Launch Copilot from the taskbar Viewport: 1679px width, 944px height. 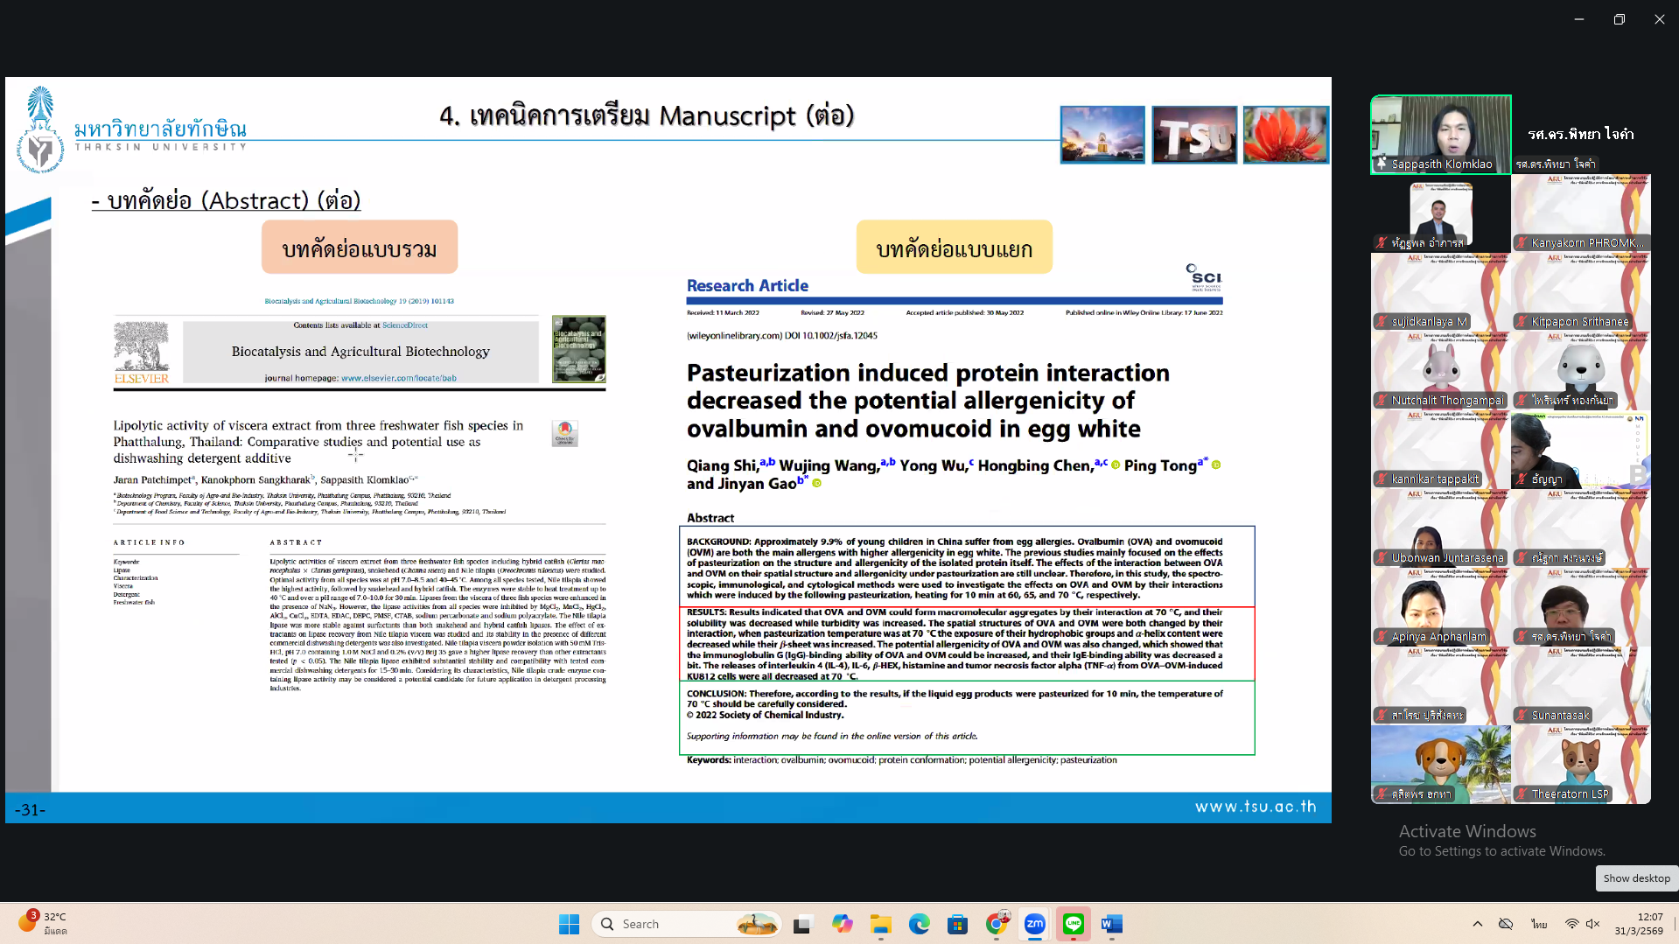842,924
